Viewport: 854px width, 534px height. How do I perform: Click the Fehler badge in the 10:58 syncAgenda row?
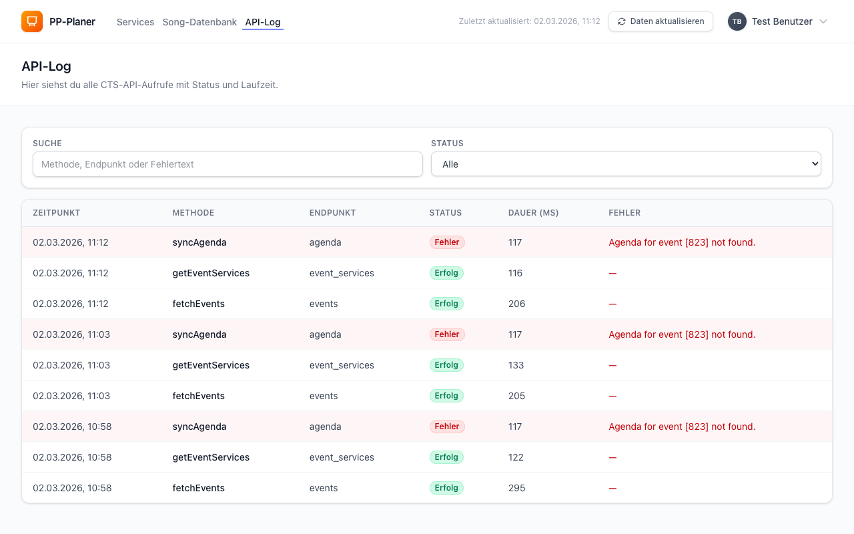pos(447,427)
